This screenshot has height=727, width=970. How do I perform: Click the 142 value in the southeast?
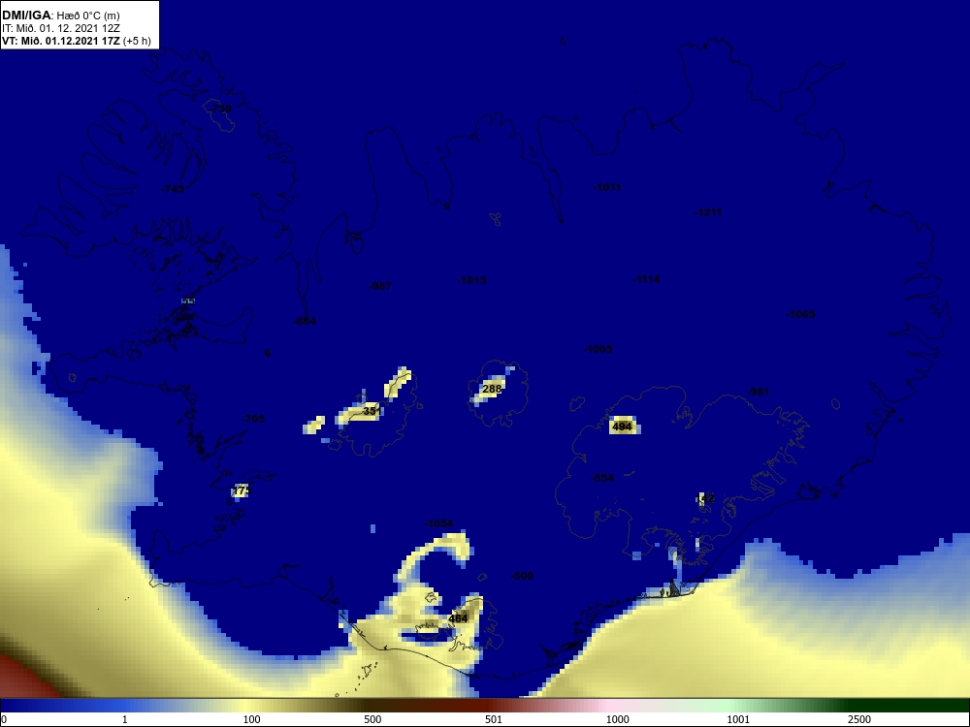tap(706, 498)
